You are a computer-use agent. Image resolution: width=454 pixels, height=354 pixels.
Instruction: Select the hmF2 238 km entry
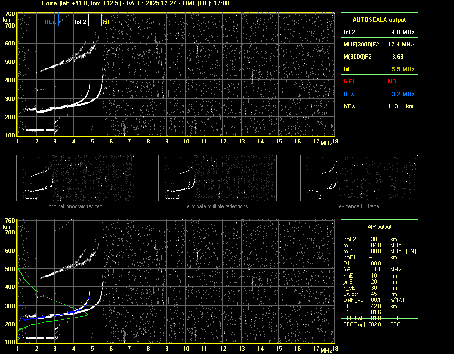tap(373, 239)
